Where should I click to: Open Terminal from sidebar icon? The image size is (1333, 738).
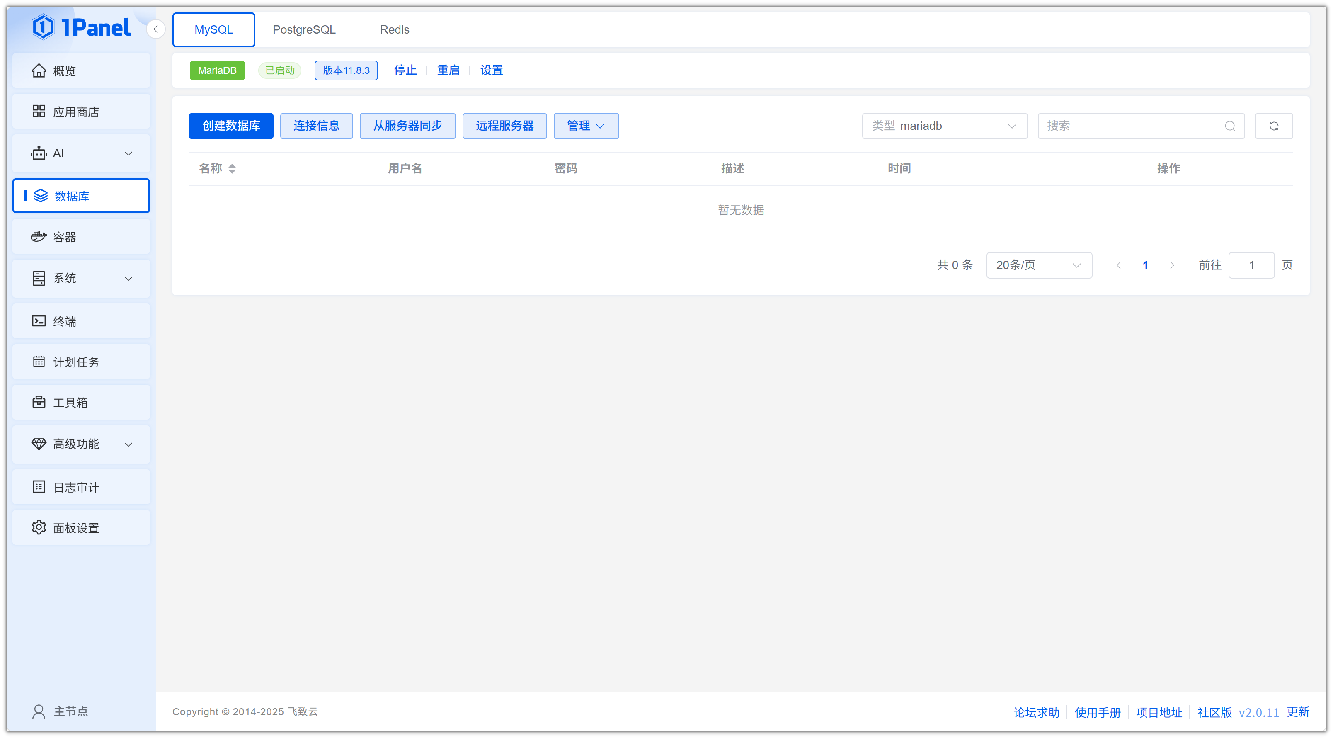click(x=39, y=321)
